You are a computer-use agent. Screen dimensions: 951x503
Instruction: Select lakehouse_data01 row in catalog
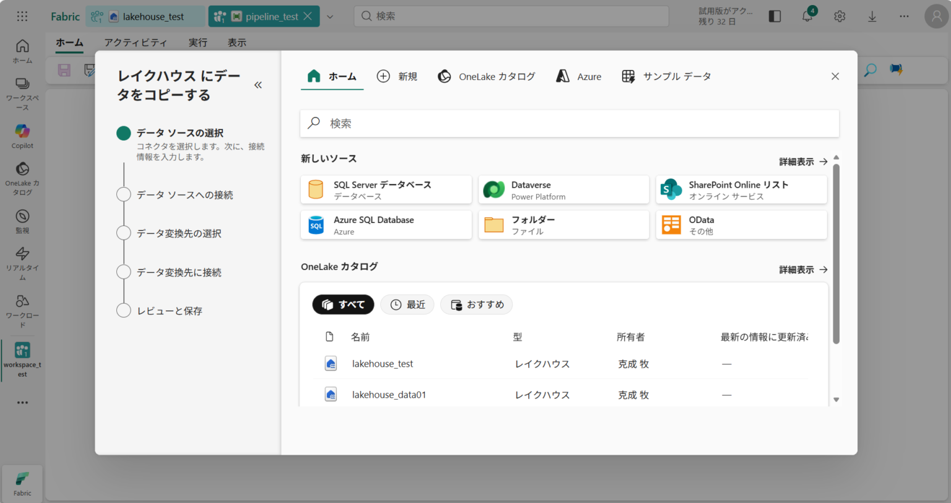560,395
